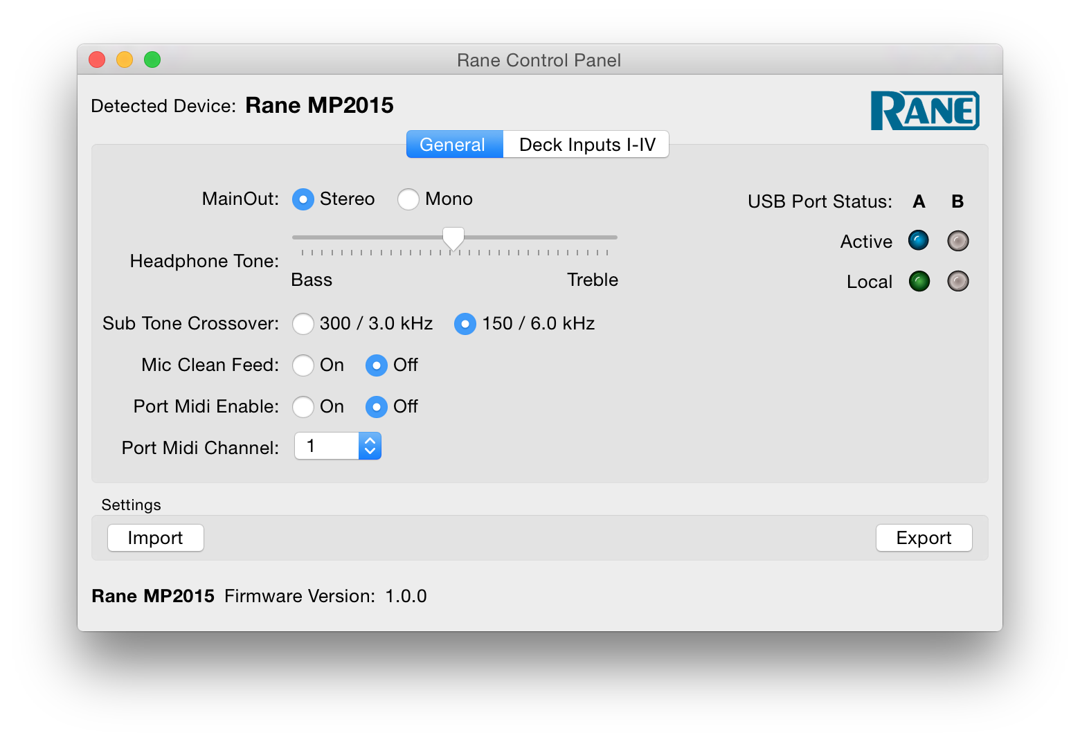
Task: Click the green Local indicator for port A
Action: pos(919,281)
